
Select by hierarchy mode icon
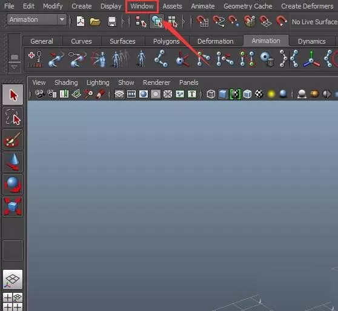pos(141,22)
